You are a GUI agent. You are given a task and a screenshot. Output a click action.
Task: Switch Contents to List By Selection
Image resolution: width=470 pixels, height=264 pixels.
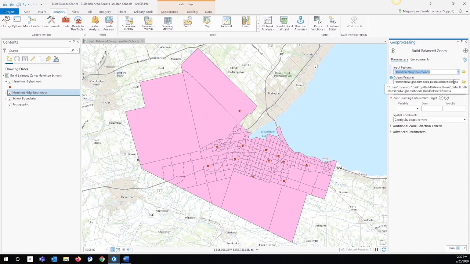click(25, 59)
